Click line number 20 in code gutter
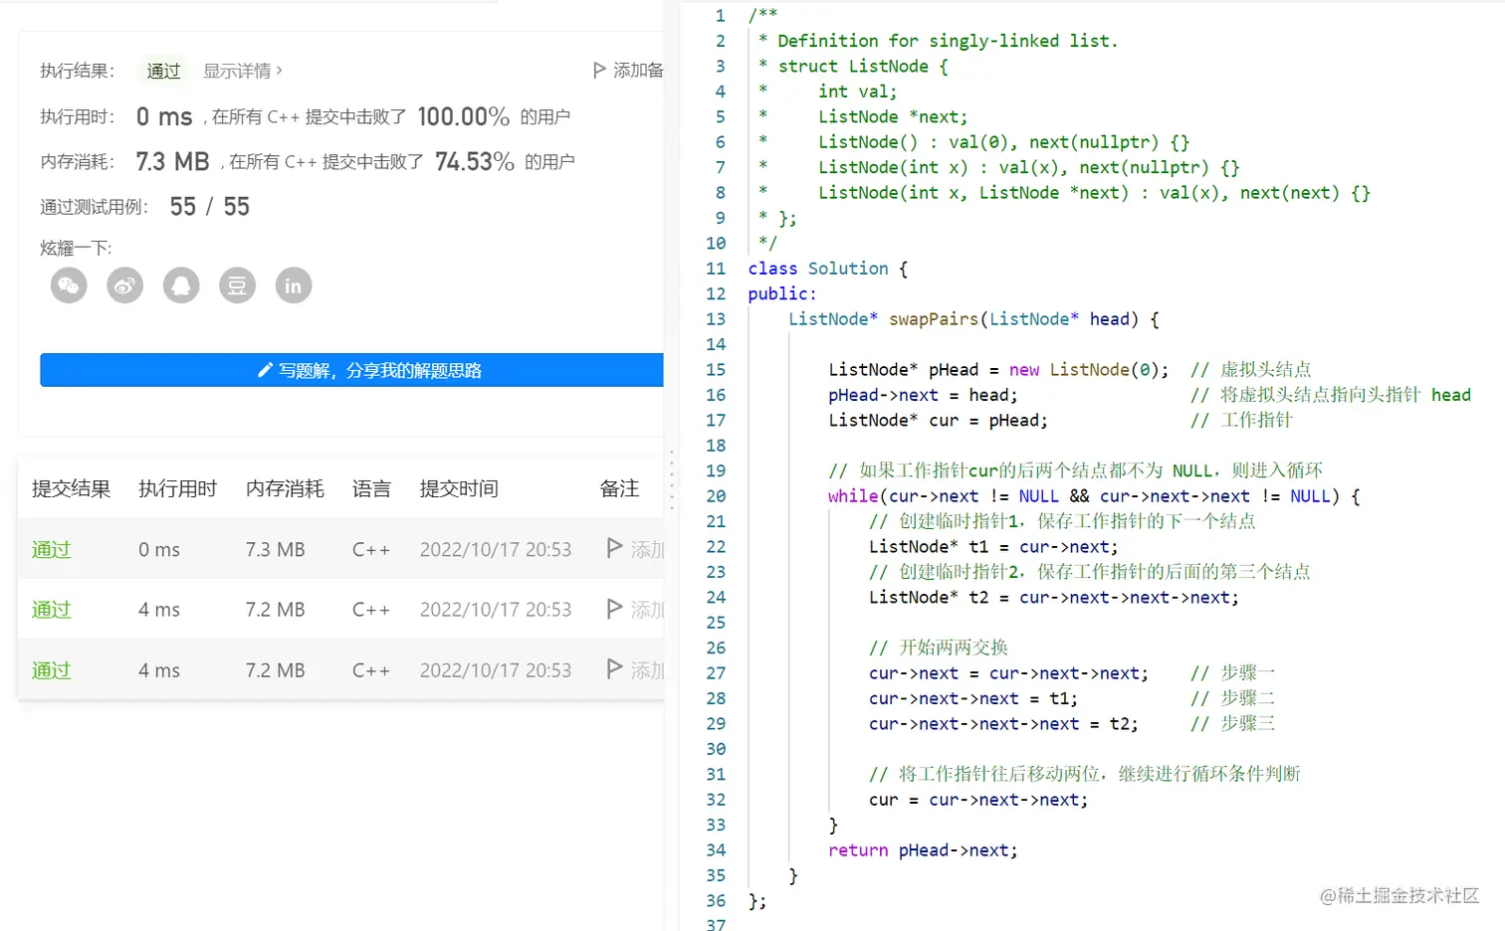The height and width of the screenshot is (931, 1505). click(x=716, y=496)
